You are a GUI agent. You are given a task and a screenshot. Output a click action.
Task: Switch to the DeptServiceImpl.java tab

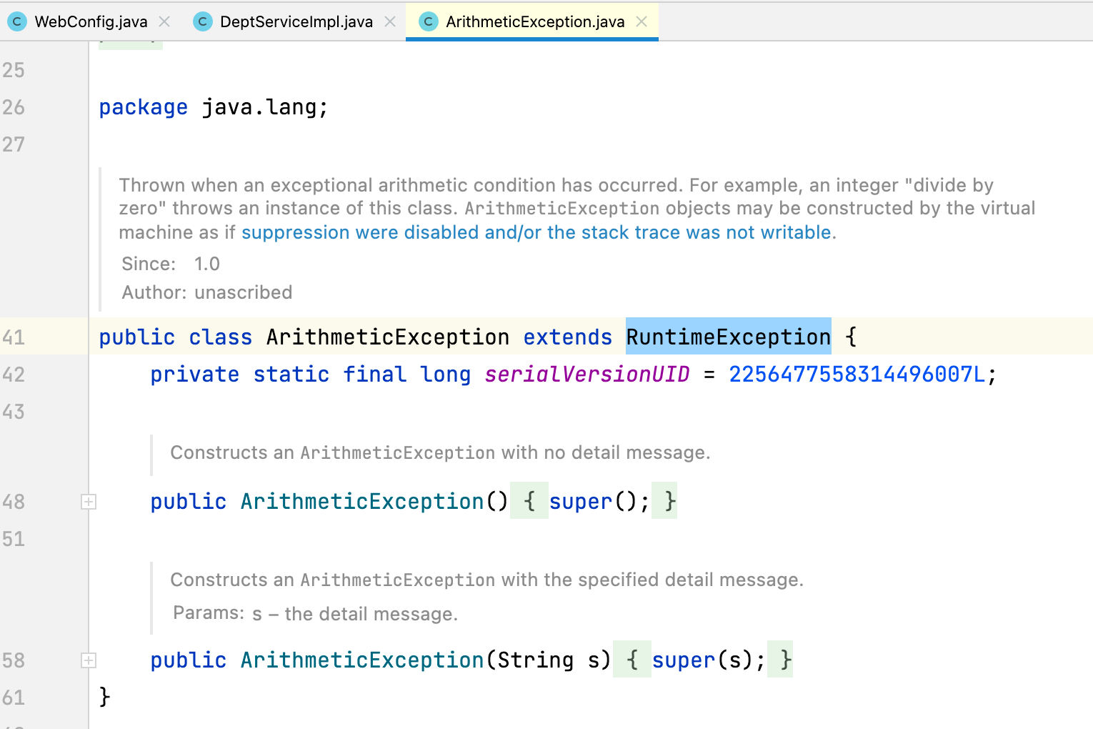tap(296, 21)
